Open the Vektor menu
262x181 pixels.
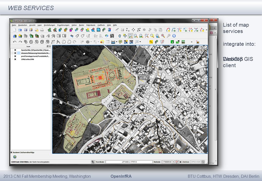[74, 25]
